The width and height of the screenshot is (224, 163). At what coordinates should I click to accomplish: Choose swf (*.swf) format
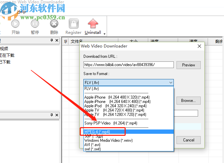[129, 149]
